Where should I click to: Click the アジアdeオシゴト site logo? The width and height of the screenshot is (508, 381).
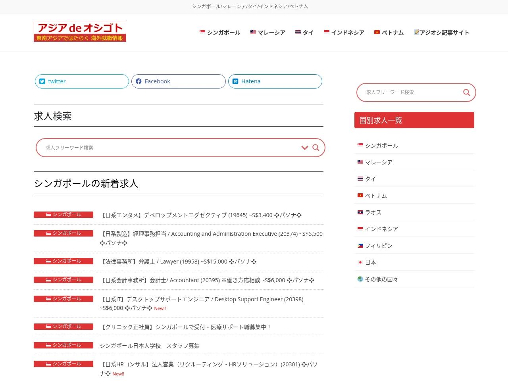[x=80, y=32]
